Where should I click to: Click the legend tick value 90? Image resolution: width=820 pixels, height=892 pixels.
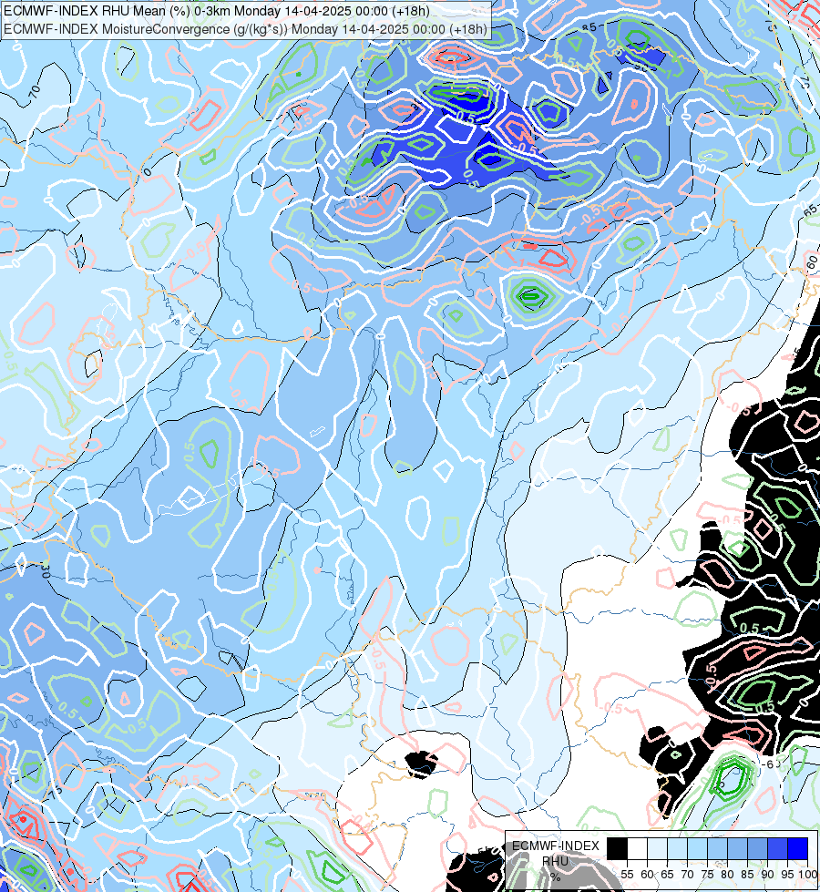click(x=767, y=875)
